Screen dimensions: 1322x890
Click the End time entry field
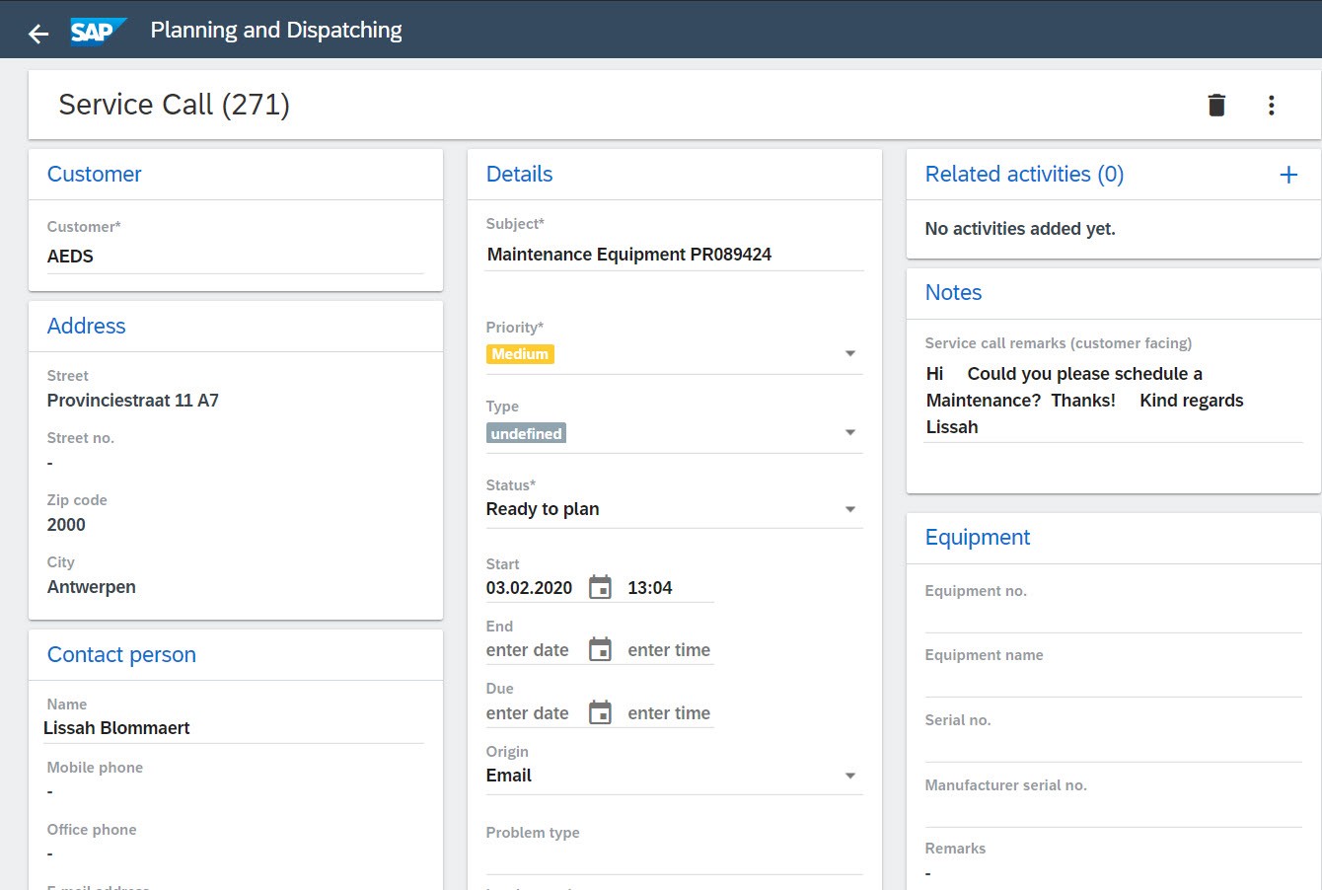point(668,650)
